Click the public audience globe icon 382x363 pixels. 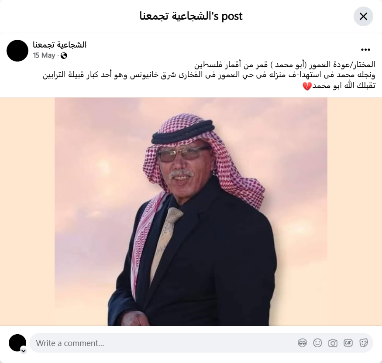pyautogui.click(x=64, y=56)
